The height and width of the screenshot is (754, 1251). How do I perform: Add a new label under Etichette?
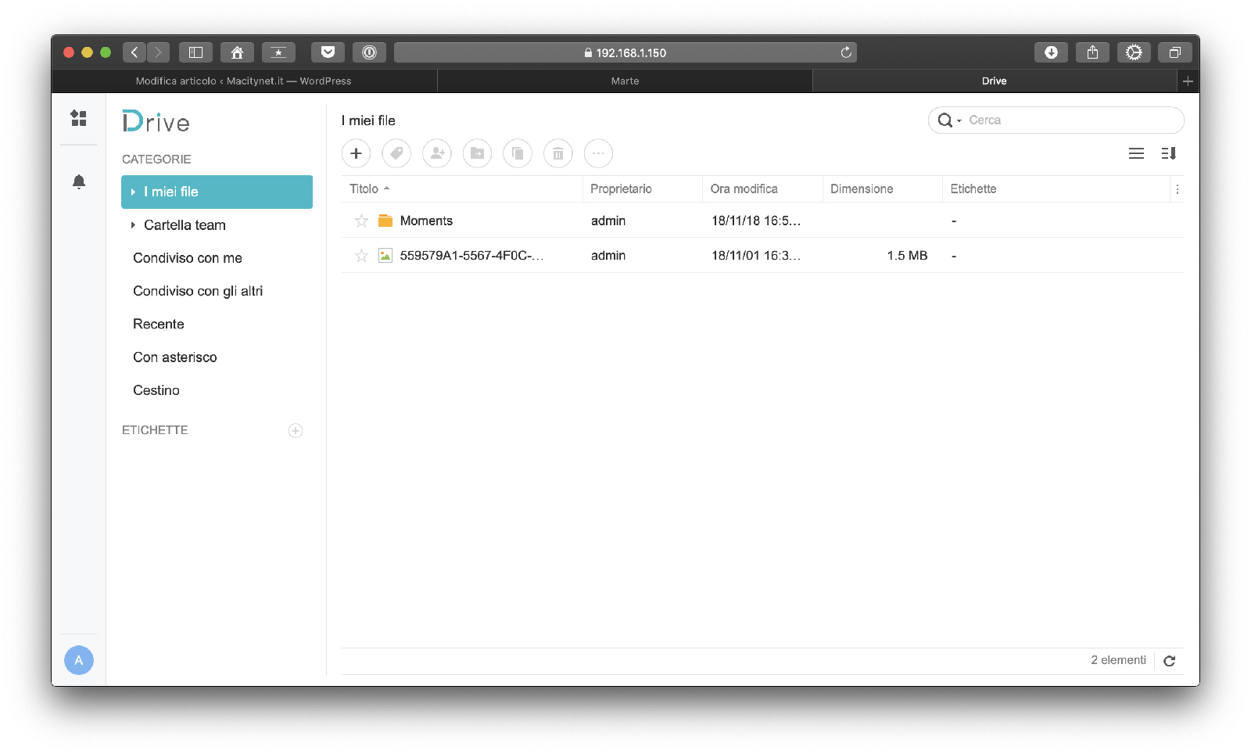click(x=296, y=430)
